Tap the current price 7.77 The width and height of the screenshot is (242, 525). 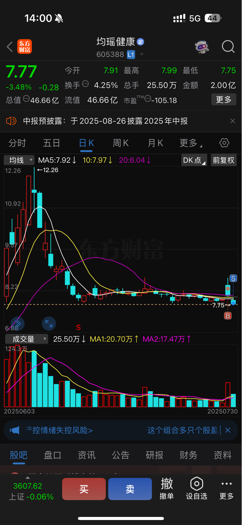(21, 72)
